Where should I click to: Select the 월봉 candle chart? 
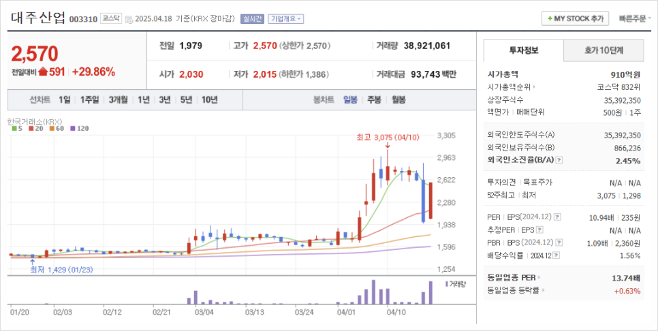tap(398, 100)
